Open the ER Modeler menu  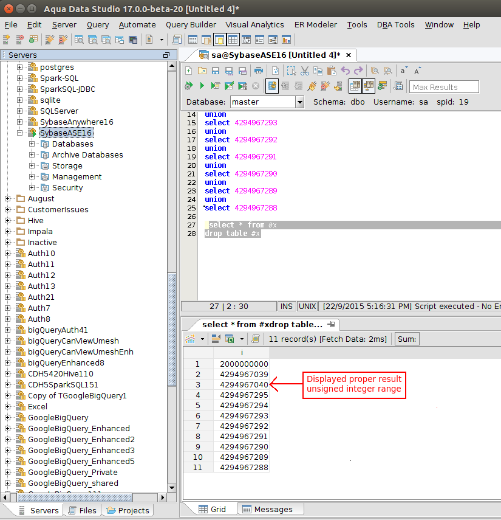pos(316,25)
